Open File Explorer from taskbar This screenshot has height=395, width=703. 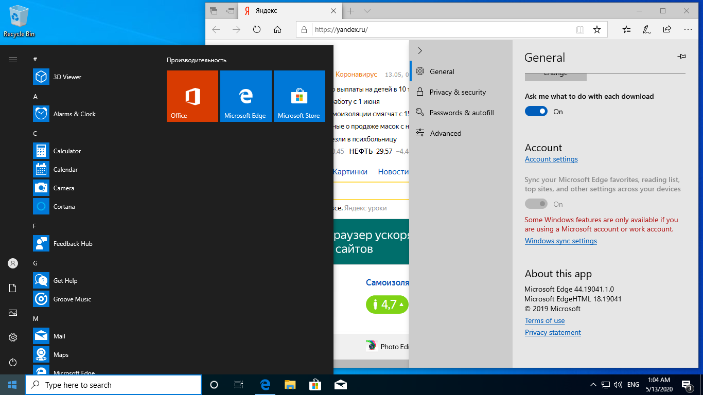tap(290, 385)
